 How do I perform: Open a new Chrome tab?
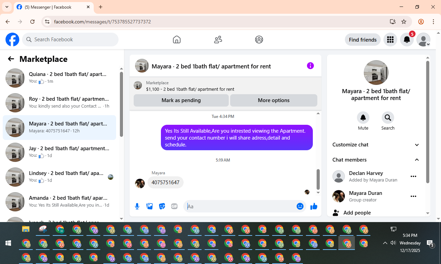coord(101,7)
